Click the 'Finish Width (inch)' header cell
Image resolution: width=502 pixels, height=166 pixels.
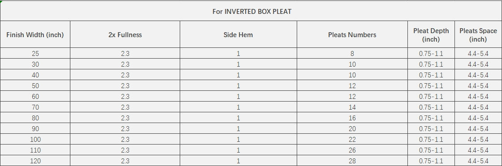(35, 34)
